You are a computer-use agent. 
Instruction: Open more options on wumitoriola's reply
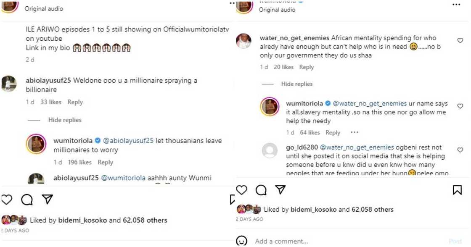(x=355, y=132)
